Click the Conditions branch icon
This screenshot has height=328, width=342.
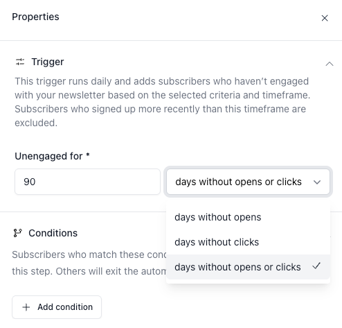pyautogui.click(x=17, y=233)
